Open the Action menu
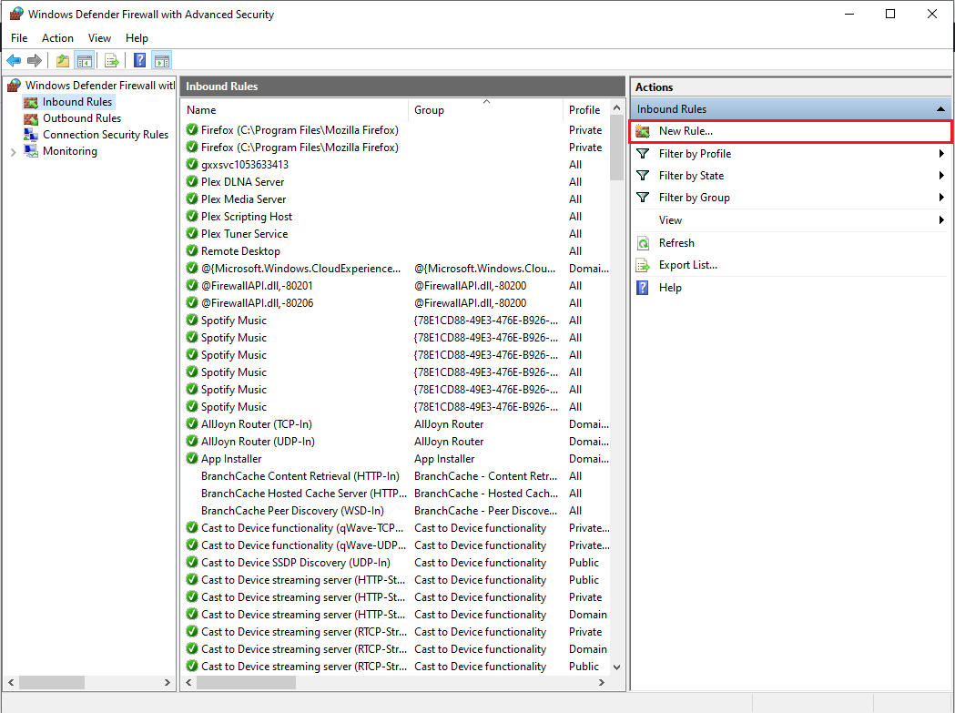 point(57,37)
